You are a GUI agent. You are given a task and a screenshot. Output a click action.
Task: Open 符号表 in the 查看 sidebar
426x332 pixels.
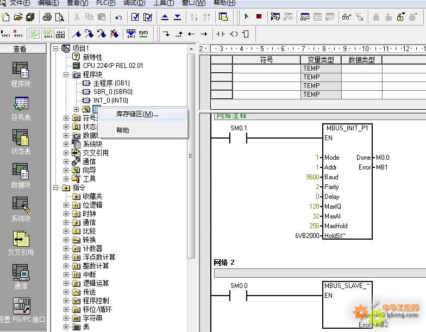pyautogui.click(x=21, y=109)
